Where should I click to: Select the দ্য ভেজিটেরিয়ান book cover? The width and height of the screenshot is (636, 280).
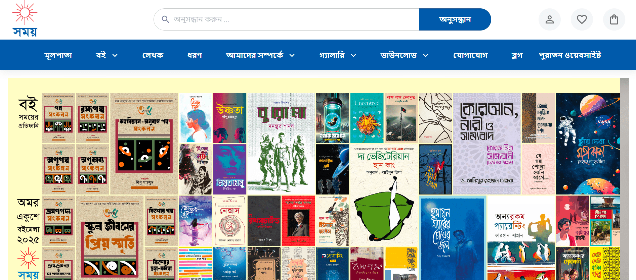click(384, 195)
